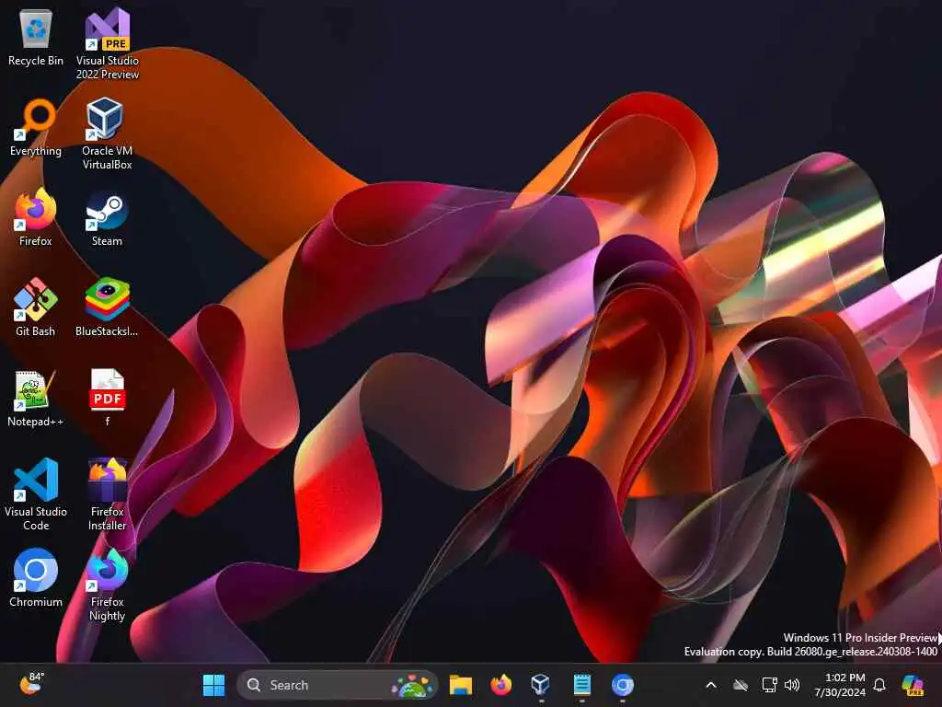The height and width of the screenshot is (707, 942).
Task: Open the volume control tray icon
Action: coord(792,685)
